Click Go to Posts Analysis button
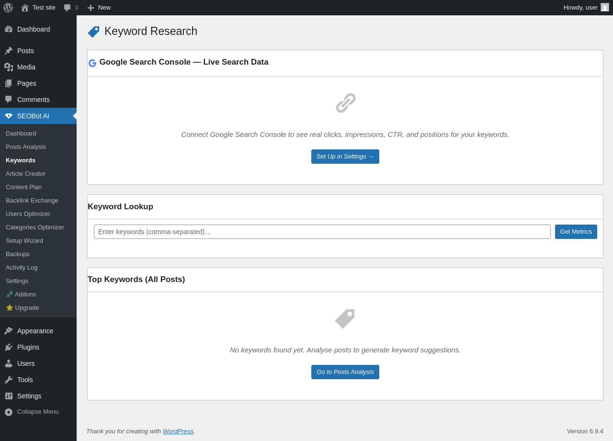This screenshot has width=613, height=441. (345, 372)
